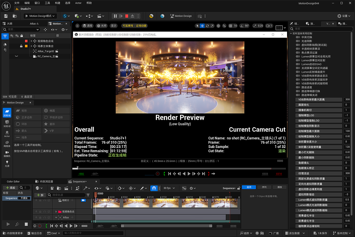Toggle the 半透明材质景深 switch

(x=298, y=49)
